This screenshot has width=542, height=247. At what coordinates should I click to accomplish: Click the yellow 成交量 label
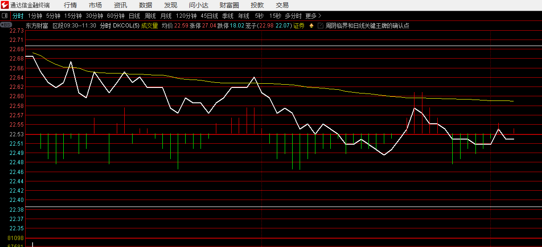pyautogui.click(x=149, y=26)
